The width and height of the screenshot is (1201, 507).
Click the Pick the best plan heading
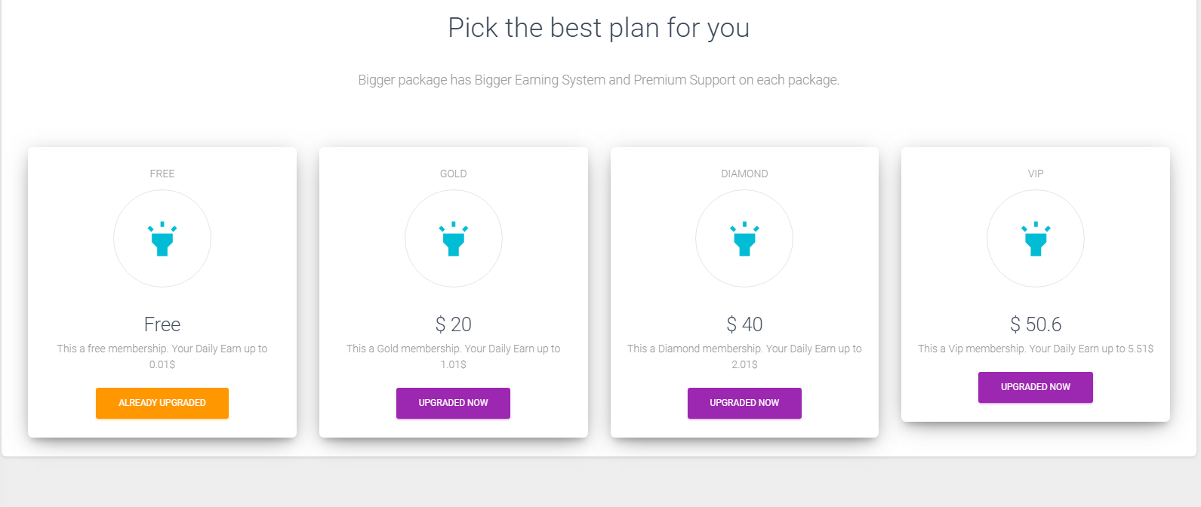tap(599, 28)
